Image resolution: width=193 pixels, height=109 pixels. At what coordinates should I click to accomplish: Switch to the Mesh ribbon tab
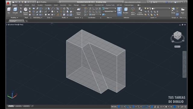(x=33, y=5)
